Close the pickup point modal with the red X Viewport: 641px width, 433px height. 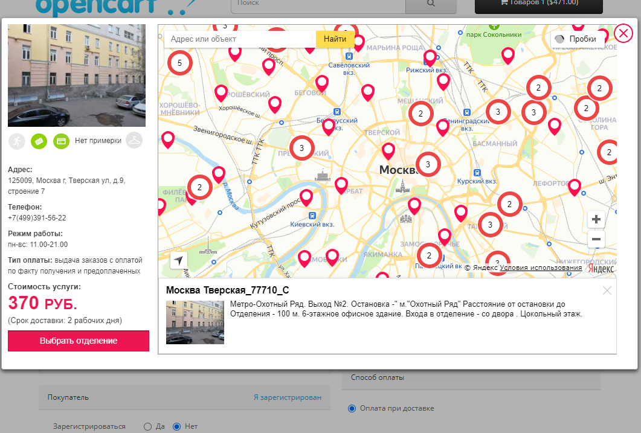click(623, 33)
